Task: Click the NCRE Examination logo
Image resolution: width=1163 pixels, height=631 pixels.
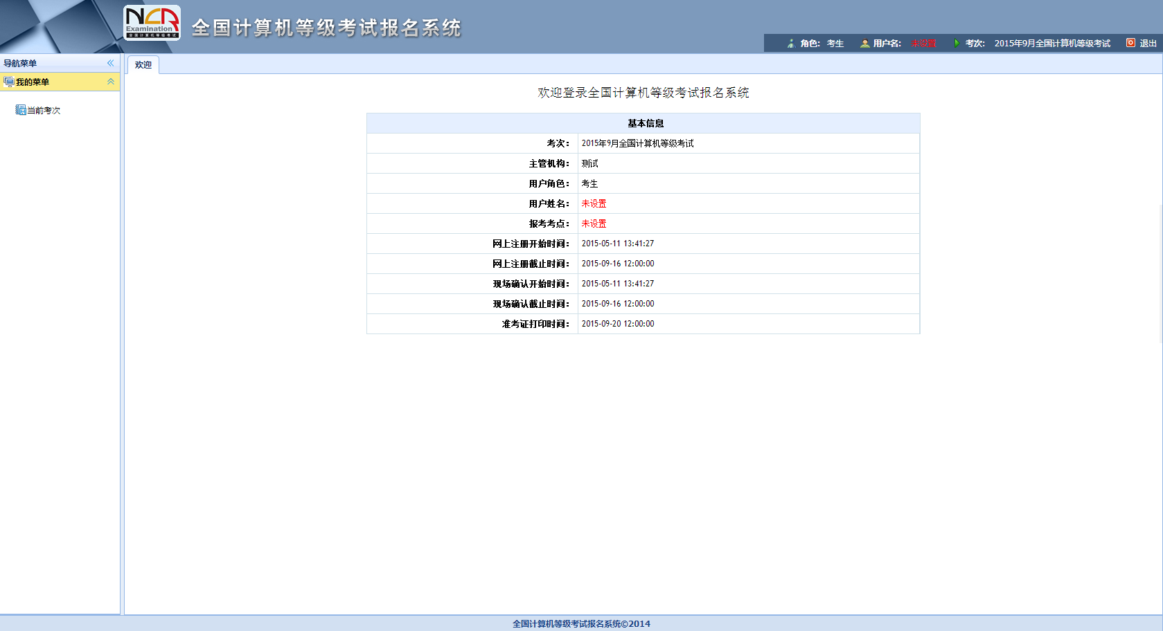Action: [152, 23]
